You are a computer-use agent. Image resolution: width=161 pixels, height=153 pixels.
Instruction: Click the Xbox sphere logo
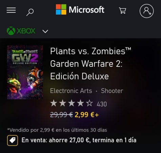[x=11, y=31]
